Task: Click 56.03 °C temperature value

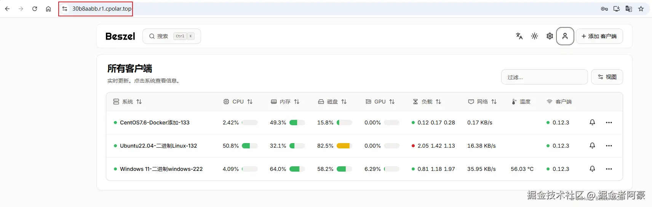Action: [522, 169]
